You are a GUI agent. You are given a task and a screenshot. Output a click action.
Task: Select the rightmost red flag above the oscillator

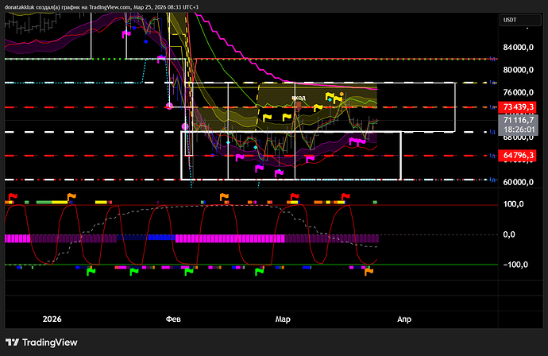tap(345, 196)
